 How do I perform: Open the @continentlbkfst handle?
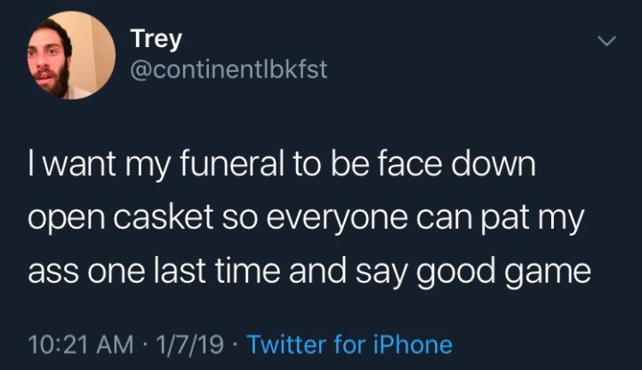(229, 69)
